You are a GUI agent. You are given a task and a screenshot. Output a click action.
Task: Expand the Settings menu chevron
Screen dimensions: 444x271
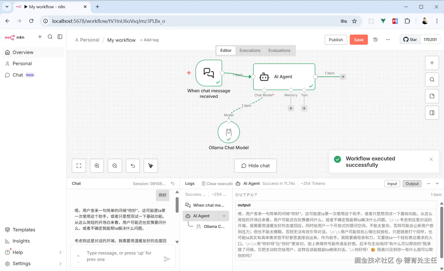point(60,264)
